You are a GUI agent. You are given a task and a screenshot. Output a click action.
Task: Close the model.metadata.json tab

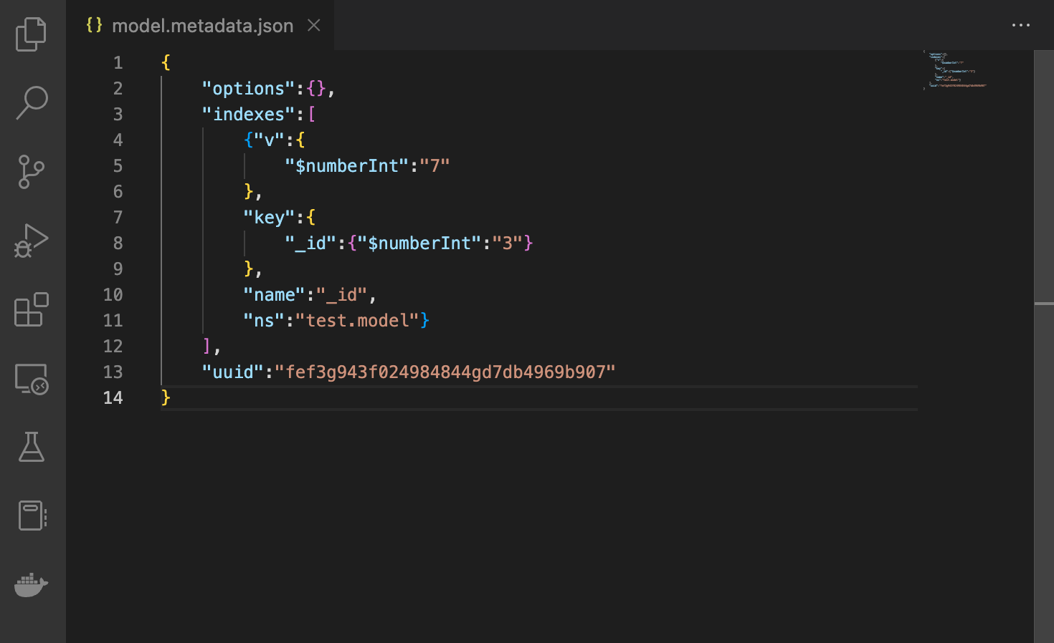[x=313, y=25]
